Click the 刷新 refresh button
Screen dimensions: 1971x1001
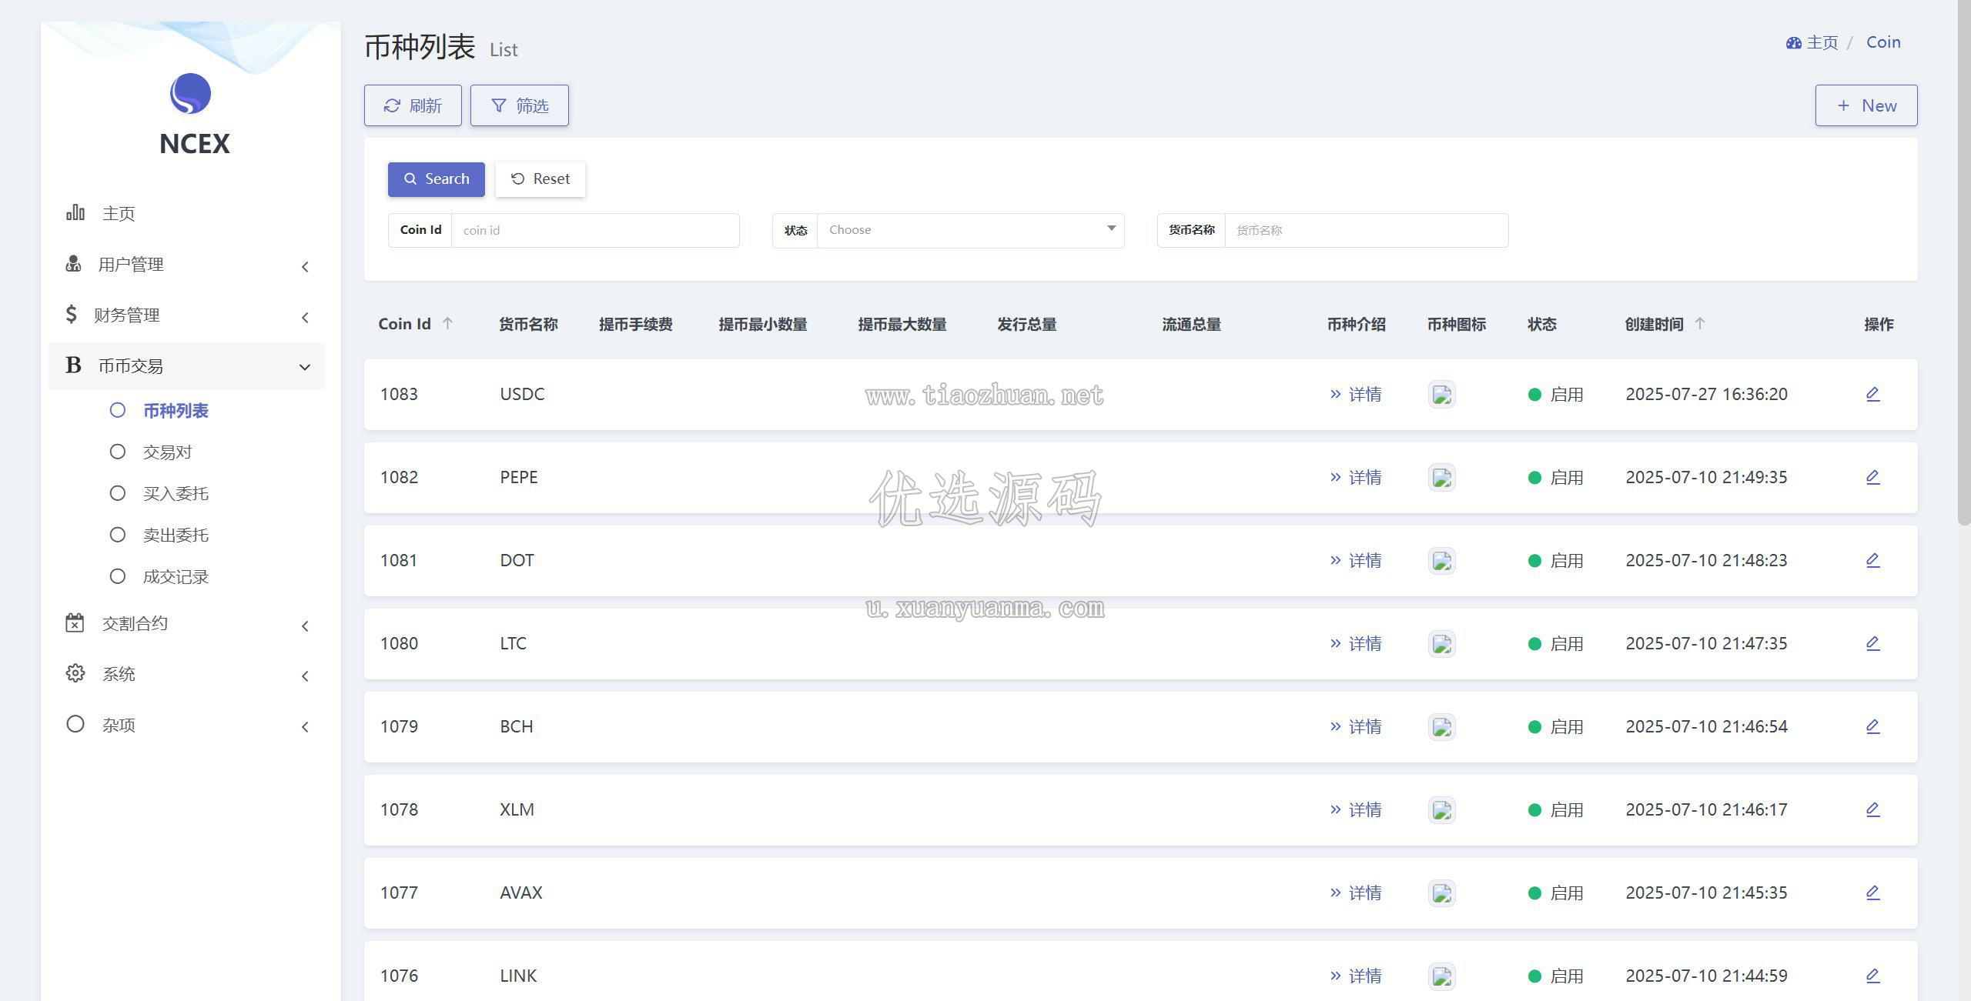click(413, 105)
